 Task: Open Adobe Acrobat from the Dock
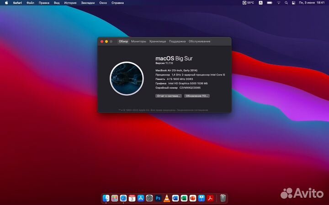coord(210,198)
